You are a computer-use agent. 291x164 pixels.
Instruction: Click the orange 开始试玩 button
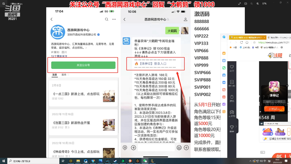tap(274, 109)
